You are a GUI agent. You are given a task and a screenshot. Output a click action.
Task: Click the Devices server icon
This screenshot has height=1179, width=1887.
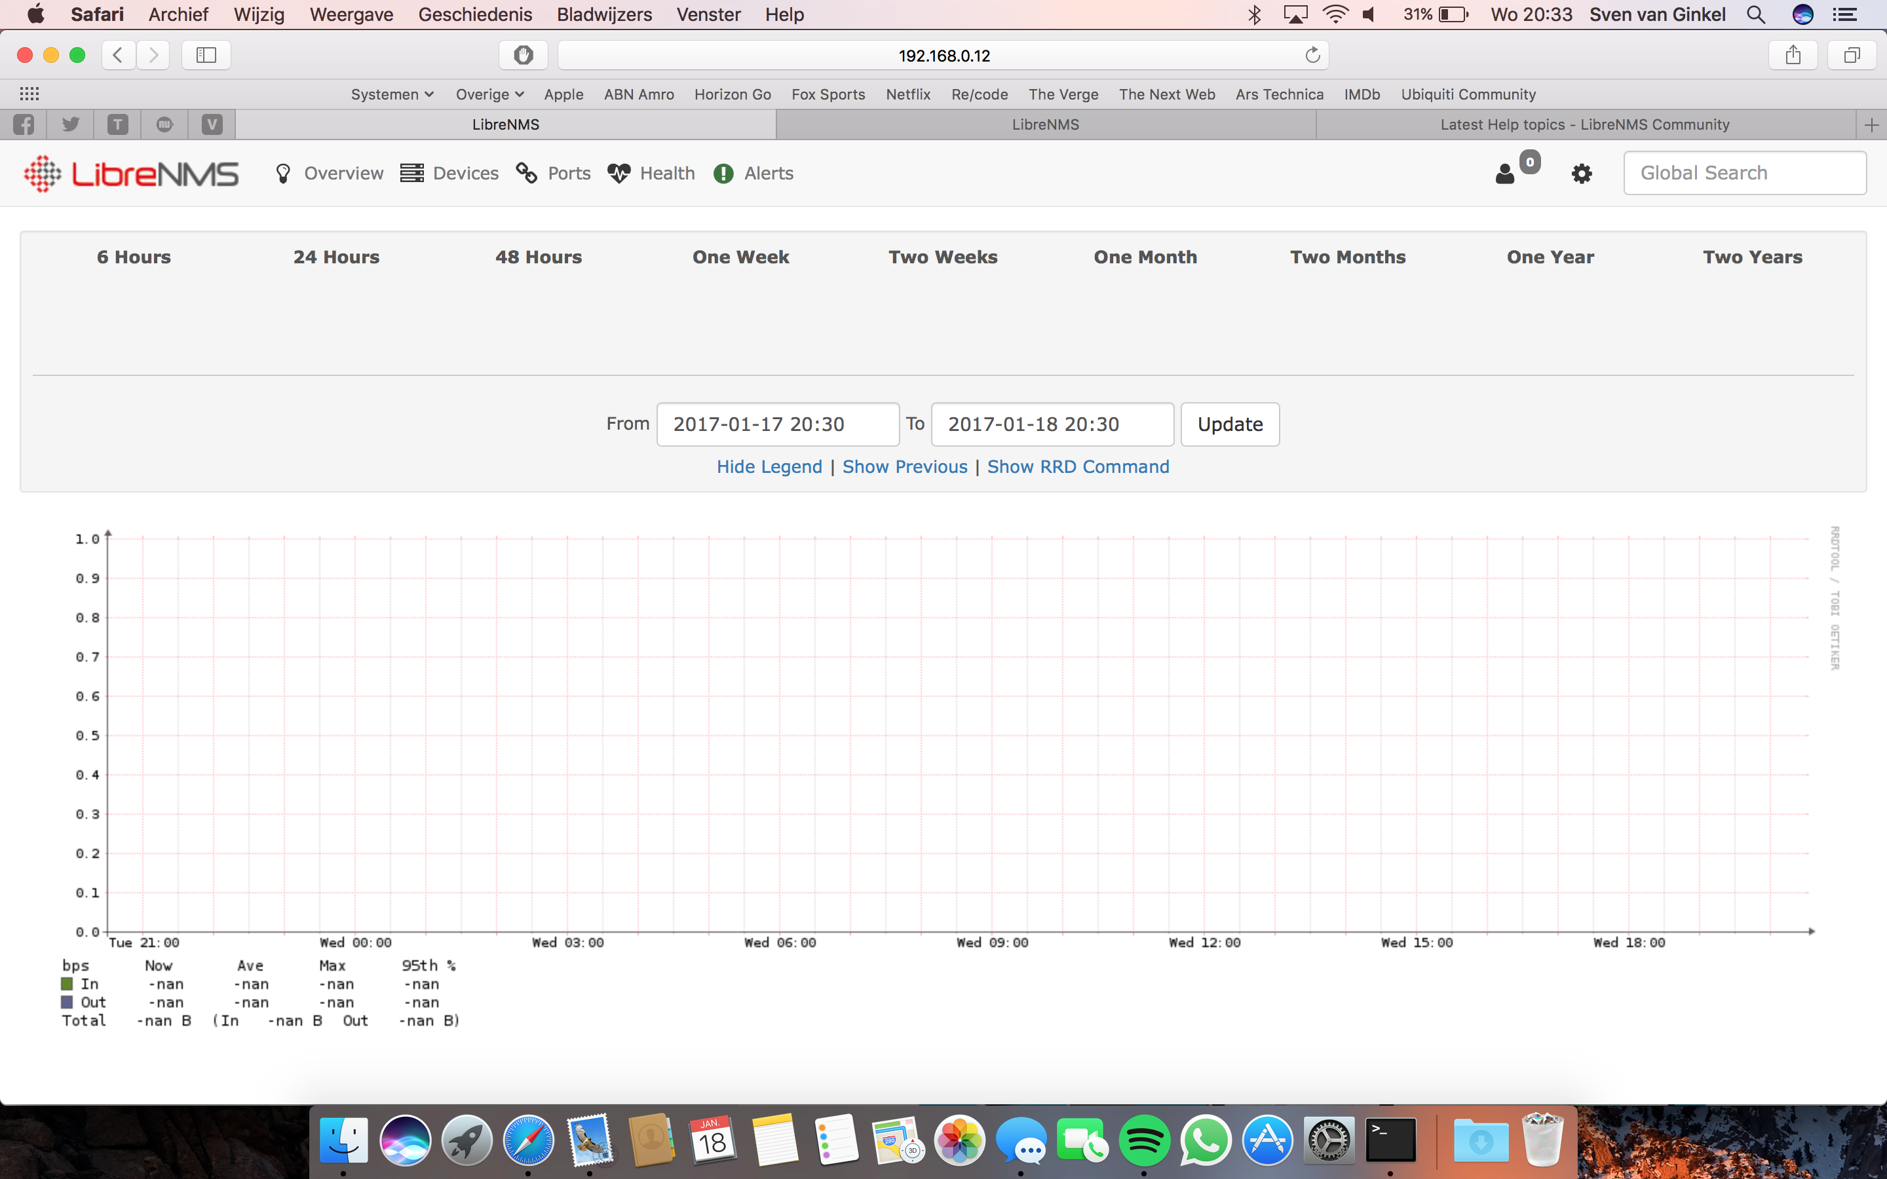pyautogui.click(x=411, y=173)
